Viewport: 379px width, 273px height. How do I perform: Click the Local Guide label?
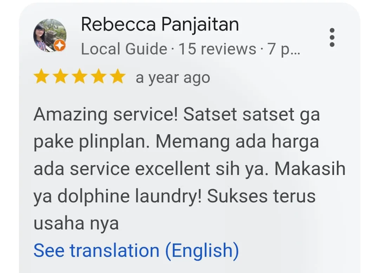point(124,49)
